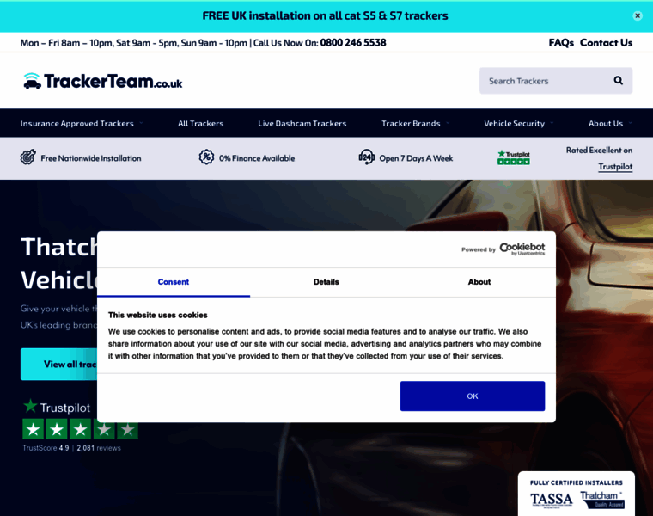
Task: Click the Trustpilot link under Rated Excellent
Action: 615,166
